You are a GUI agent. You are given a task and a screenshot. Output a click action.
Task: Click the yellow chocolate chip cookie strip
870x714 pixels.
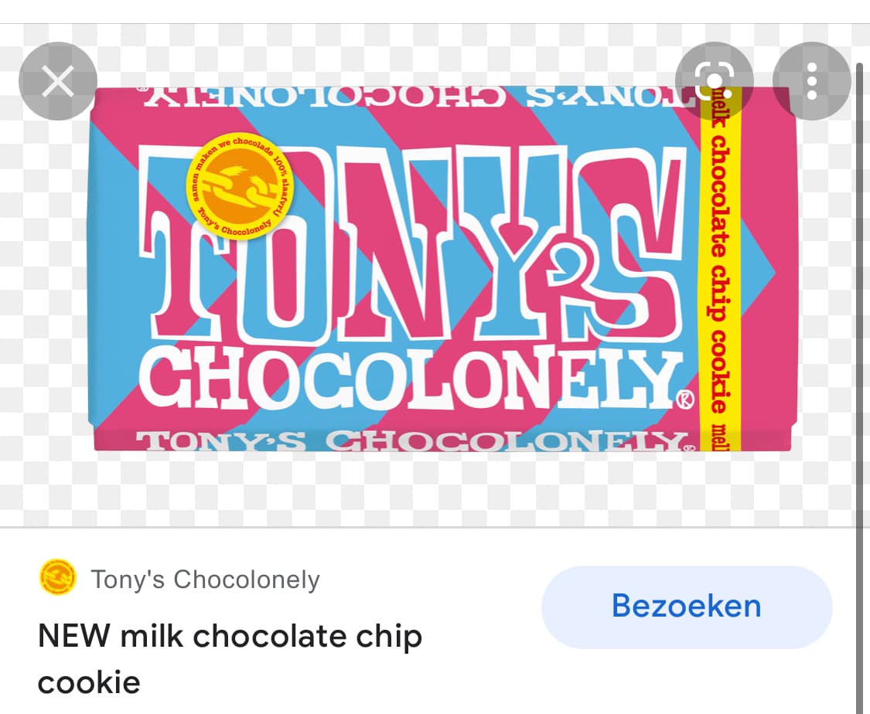tap(719, 269)
